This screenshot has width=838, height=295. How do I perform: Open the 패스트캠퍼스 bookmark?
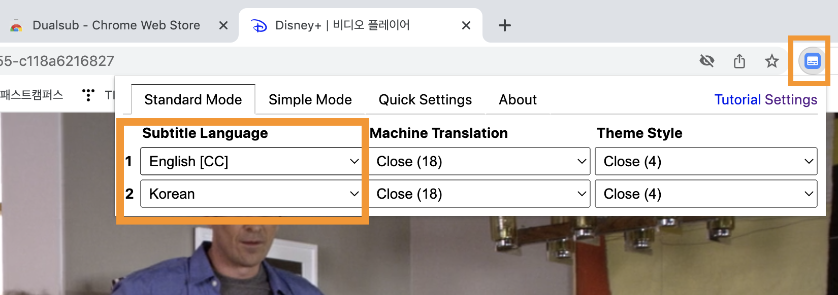click(x=31, y=95)
